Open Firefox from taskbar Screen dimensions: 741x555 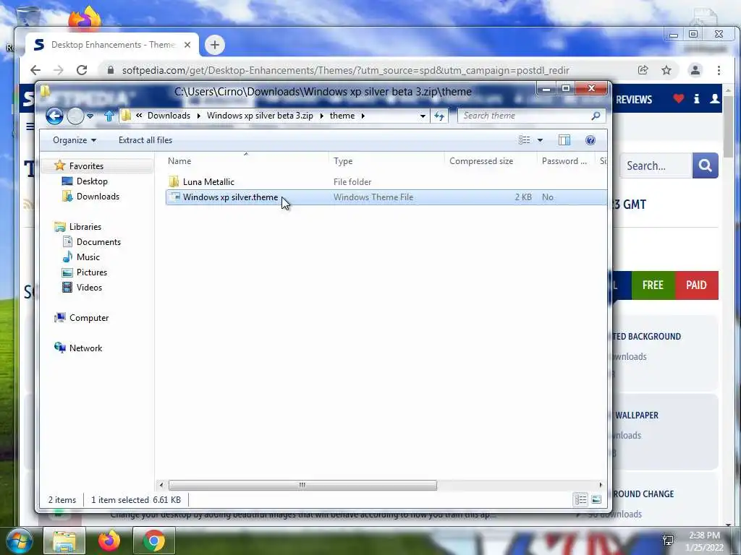(x=109, y=541)
